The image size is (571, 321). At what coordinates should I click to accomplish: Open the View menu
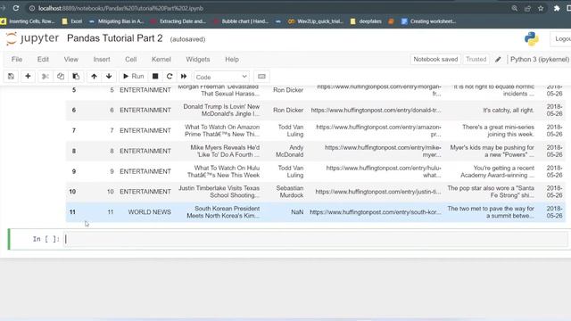pos(71,60)
